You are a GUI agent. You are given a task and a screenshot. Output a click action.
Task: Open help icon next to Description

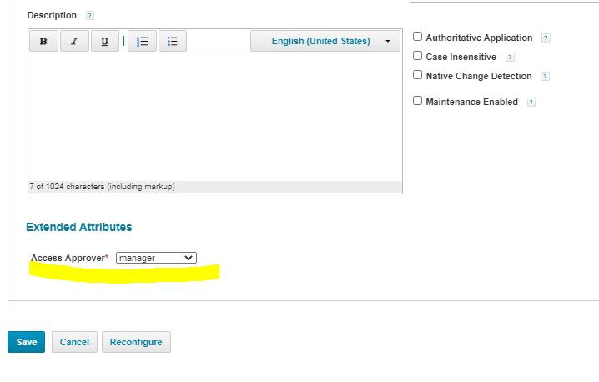(x=90, y=16)
